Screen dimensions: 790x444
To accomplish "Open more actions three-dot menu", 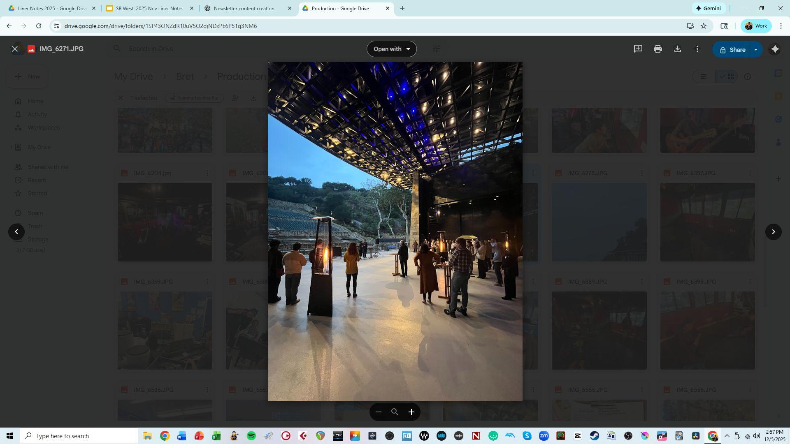I will (697, 49).
